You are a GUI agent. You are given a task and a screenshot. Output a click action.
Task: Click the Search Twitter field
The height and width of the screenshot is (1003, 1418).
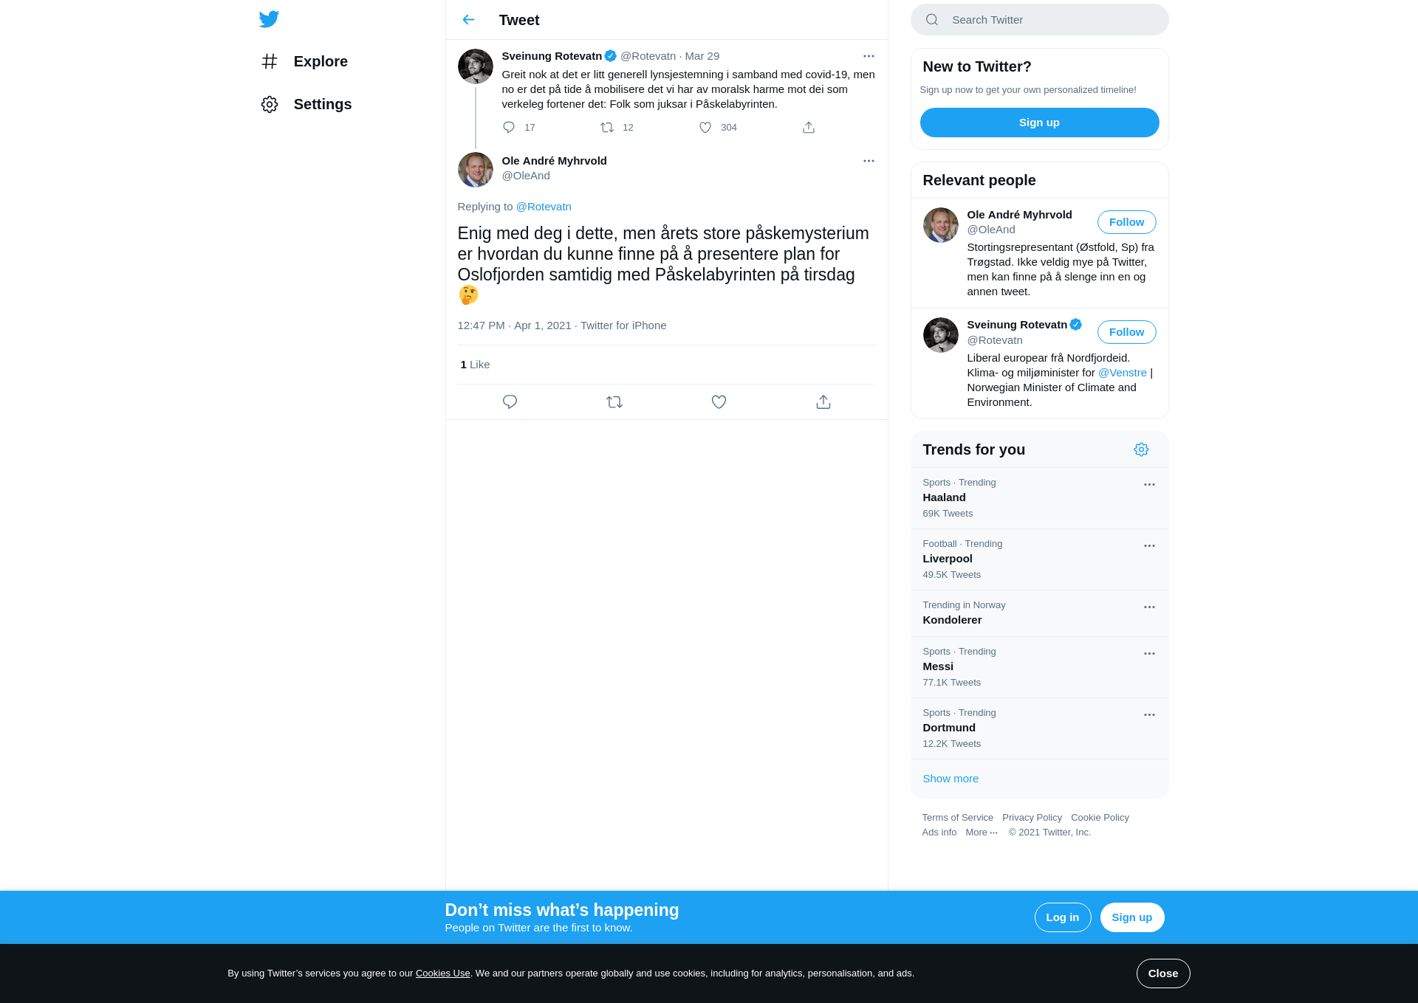coord(1039,20)
